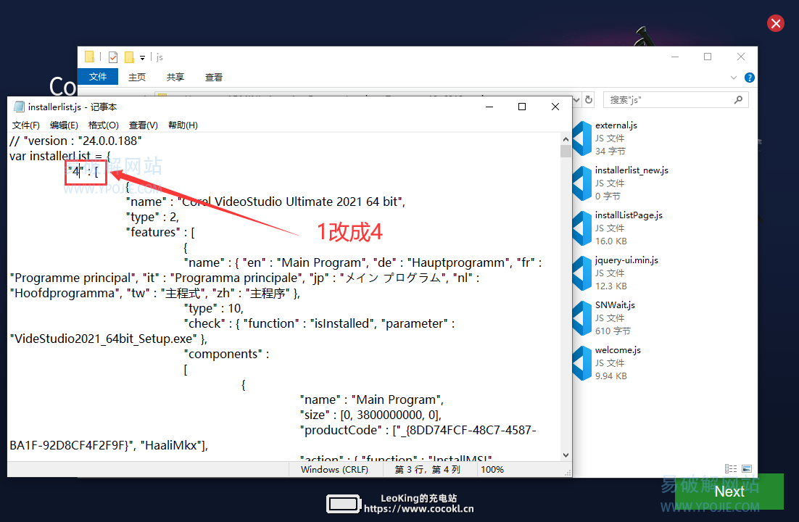Switch to the 共享 ribbon tab
The width and height of the screenshot is (799, 522).
[175, 78]
